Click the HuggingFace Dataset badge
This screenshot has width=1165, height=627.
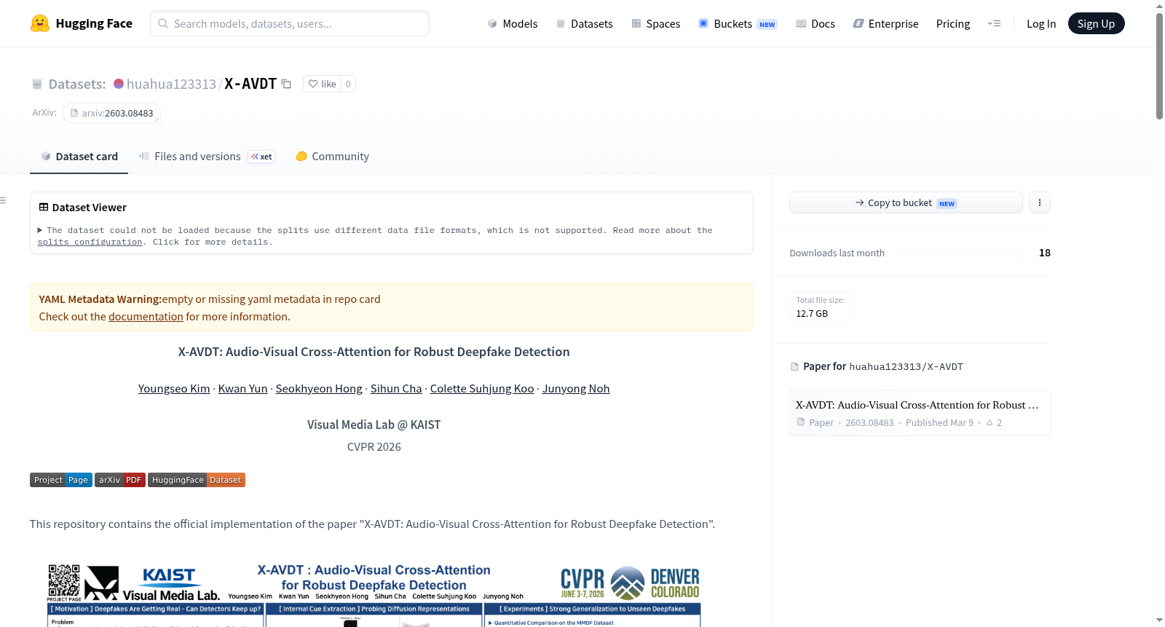coord(197,480)
